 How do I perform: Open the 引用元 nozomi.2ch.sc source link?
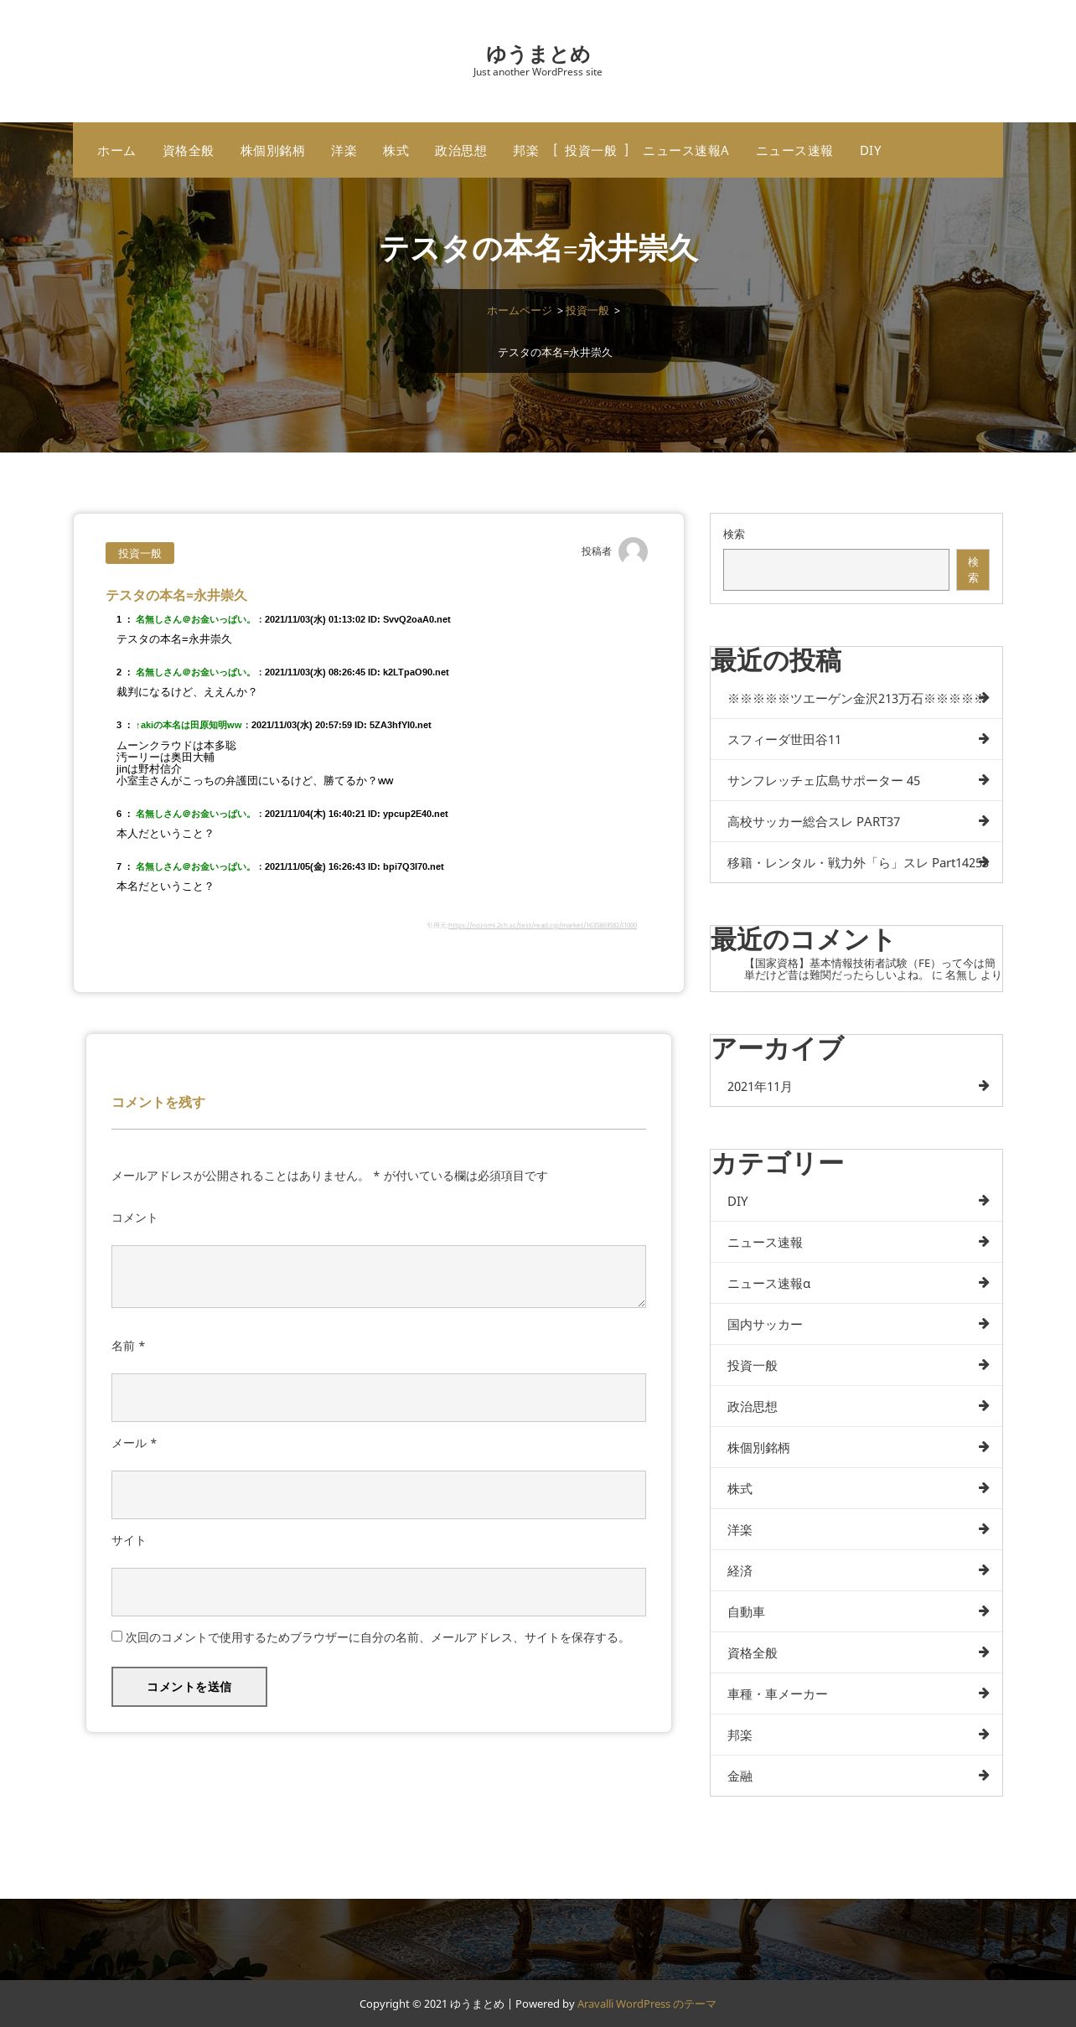(542, 925)
